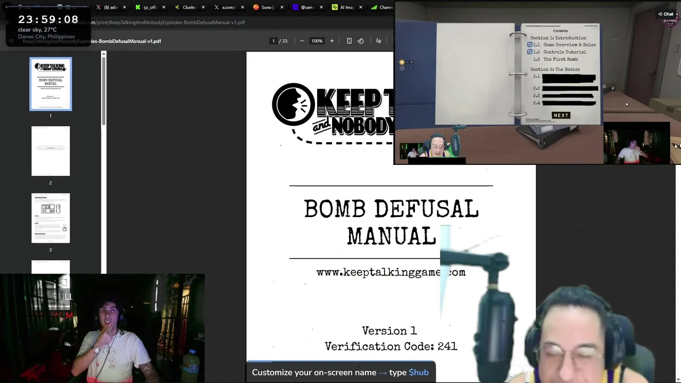The width and height of the screenshot is (681, 383).
Task: Click the NEXT button in the game binder
Action: tap(561, 115)
